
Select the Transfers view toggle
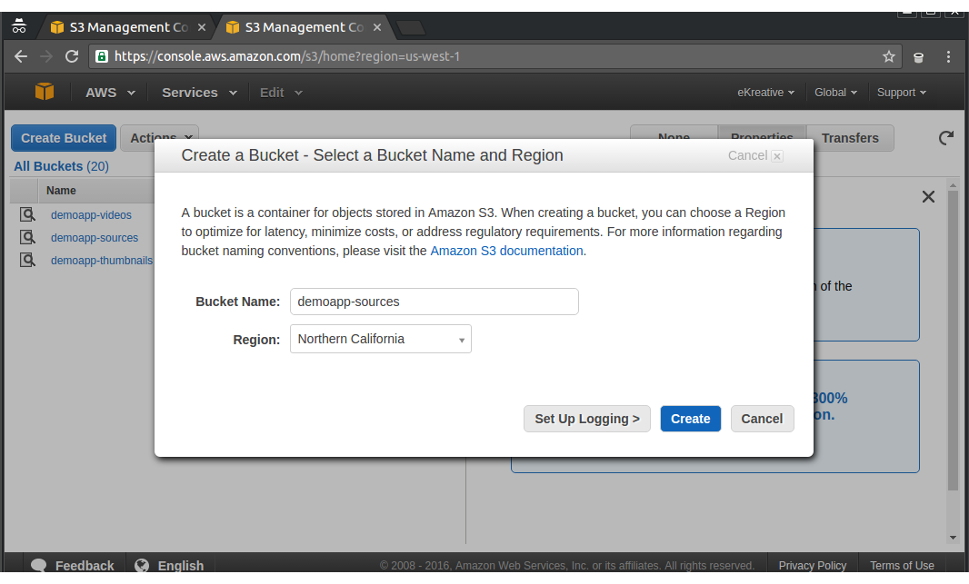coord(850,138)
